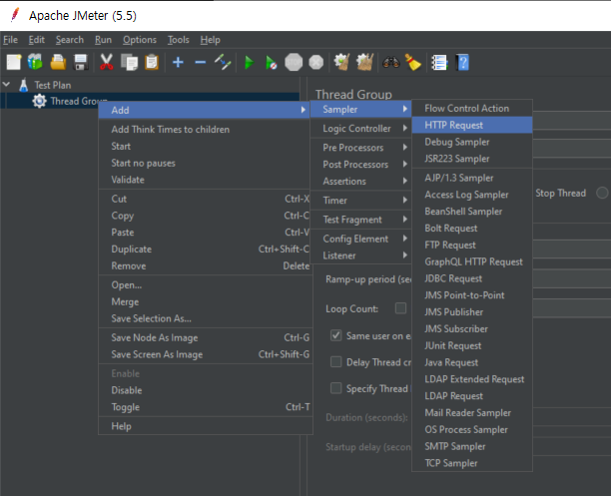
Task: Expand the Config Element submenu
Action: (360, 239)
